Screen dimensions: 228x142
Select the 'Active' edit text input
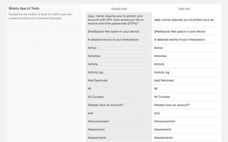tap(185, 48)
